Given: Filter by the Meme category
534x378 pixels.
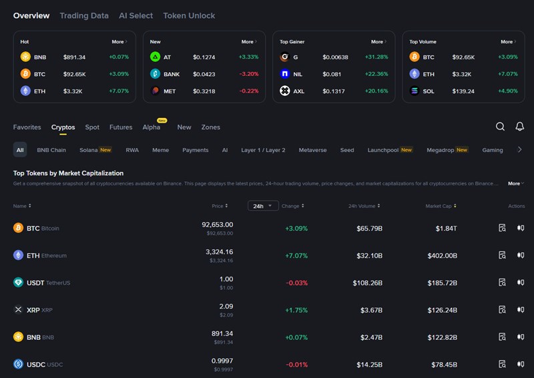Looking at the screenshot, I should coord(160,150).
